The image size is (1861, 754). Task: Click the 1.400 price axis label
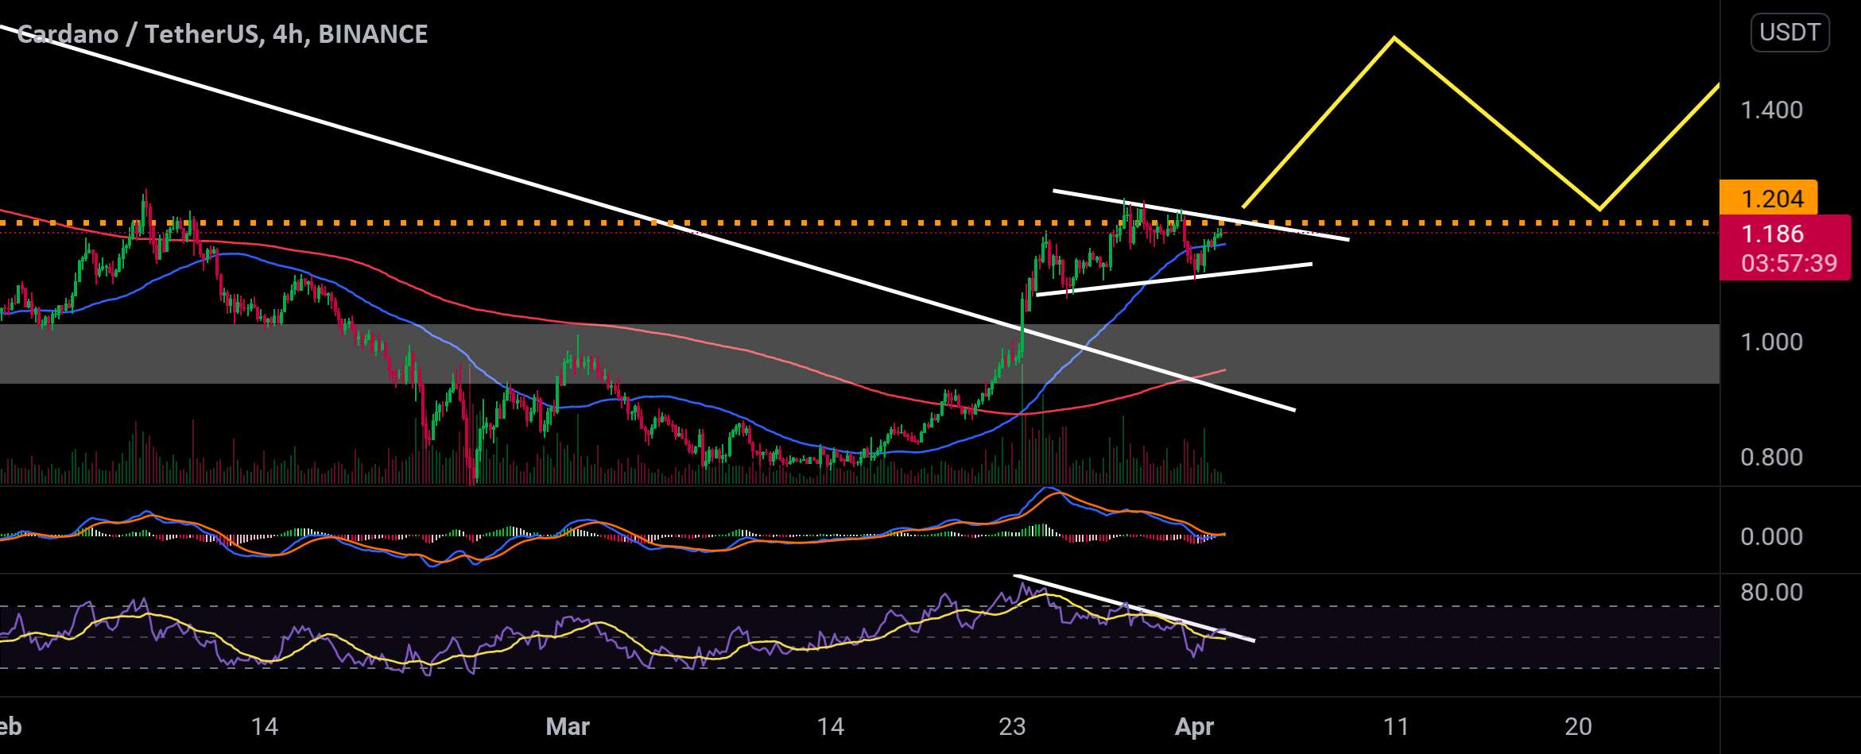[x=1772, y=110]
